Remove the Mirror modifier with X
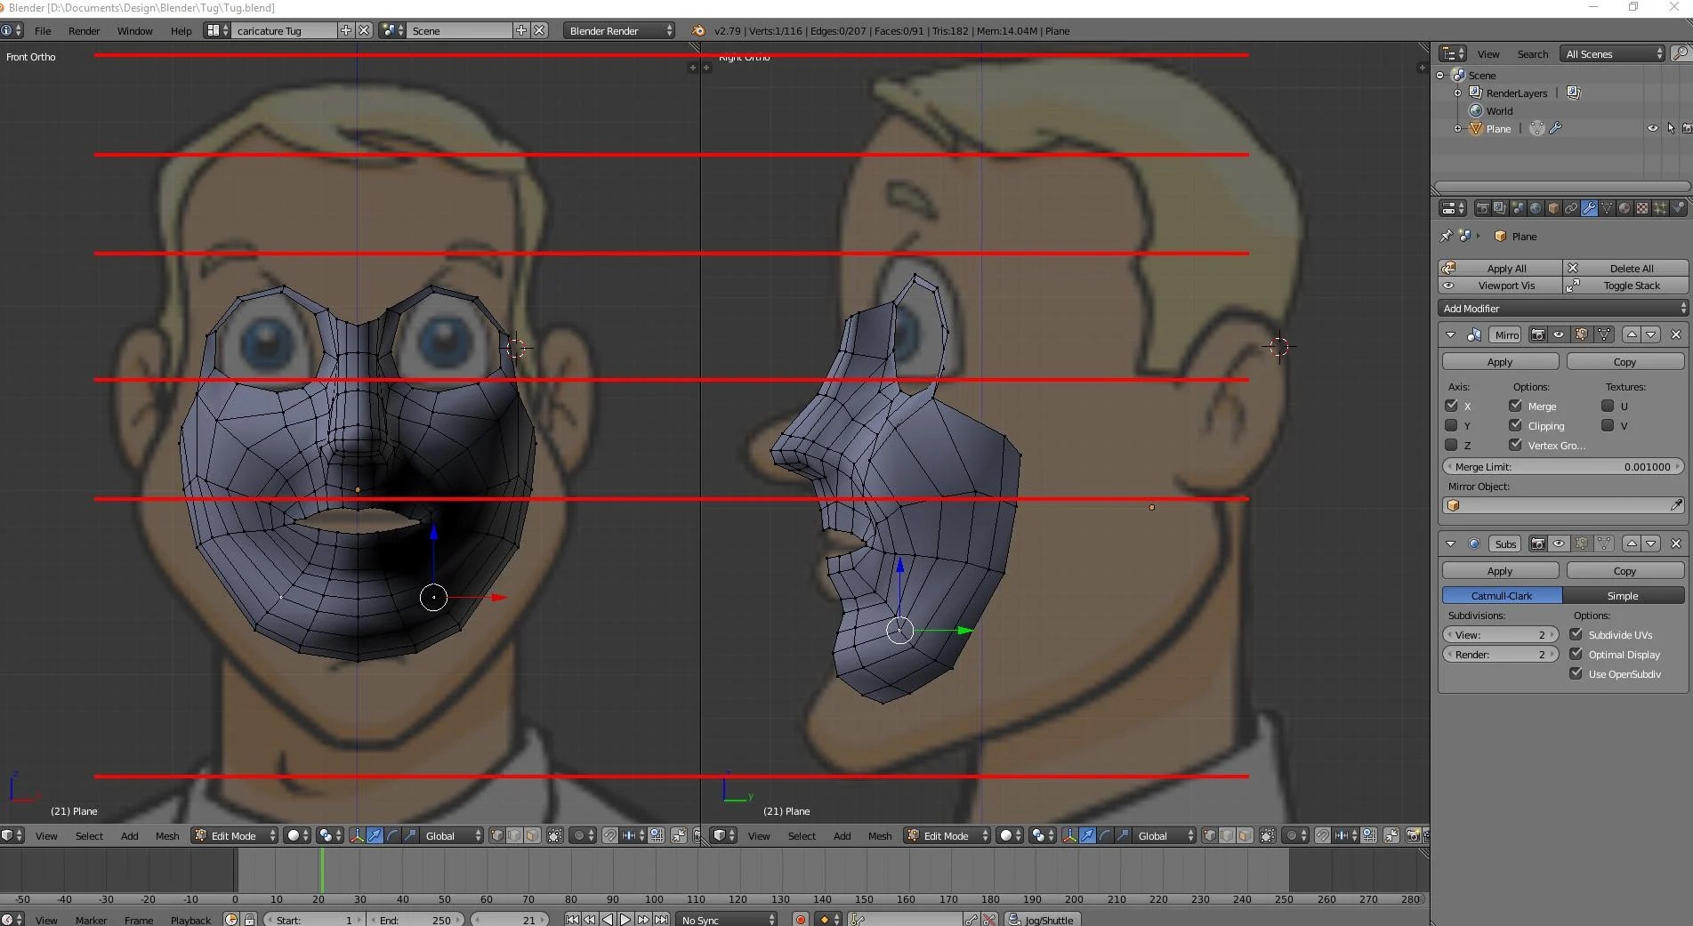Viewport: 1693px width, 926px height. tap(1676, 334)
